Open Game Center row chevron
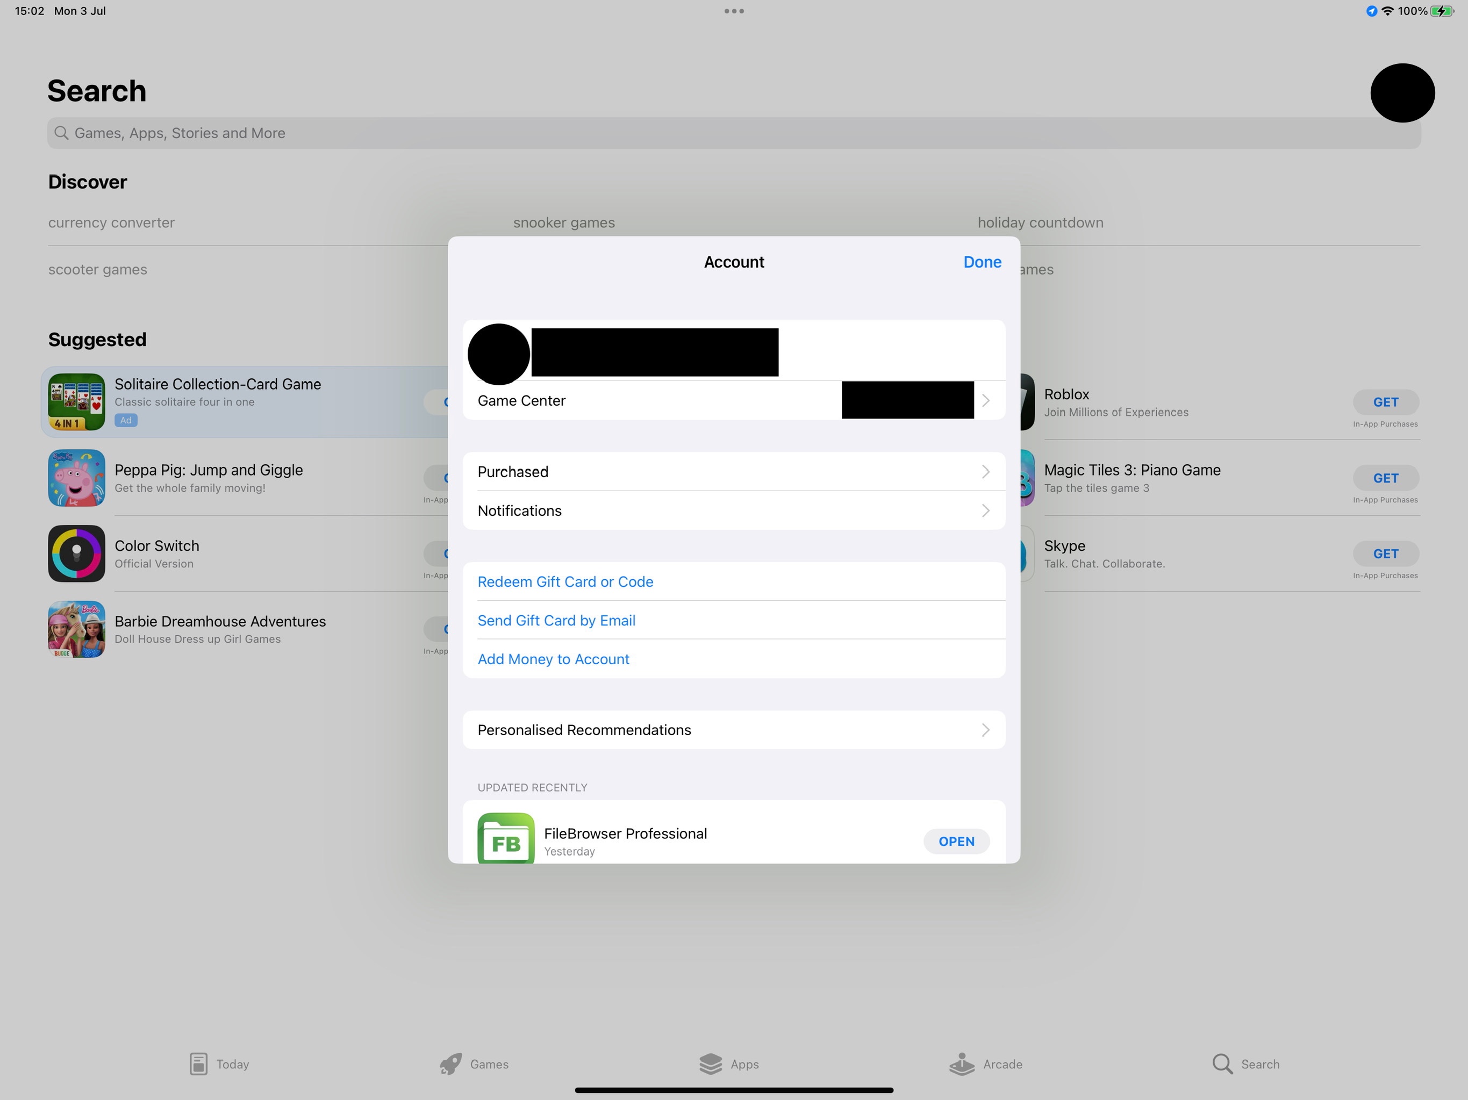Viewport: 1468px width, 1100px height. click(x=985, y=401)
